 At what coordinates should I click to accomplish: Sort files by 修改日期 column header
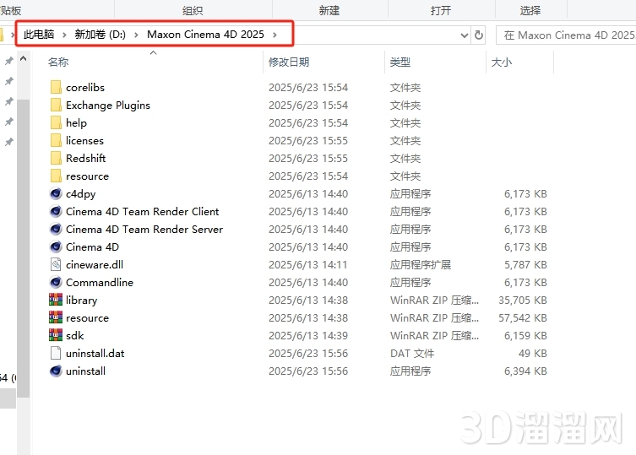pyautogui.click(x=289, y=62)
